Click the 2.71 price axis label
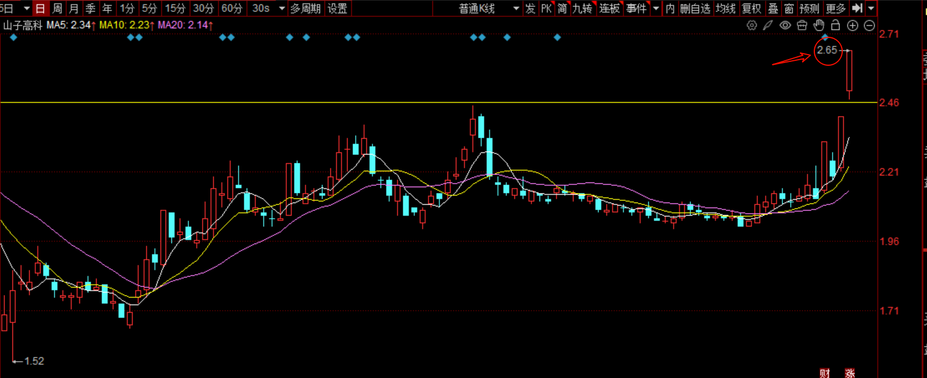Viewport: 927px width, 378px height. (x=889, y=34)
